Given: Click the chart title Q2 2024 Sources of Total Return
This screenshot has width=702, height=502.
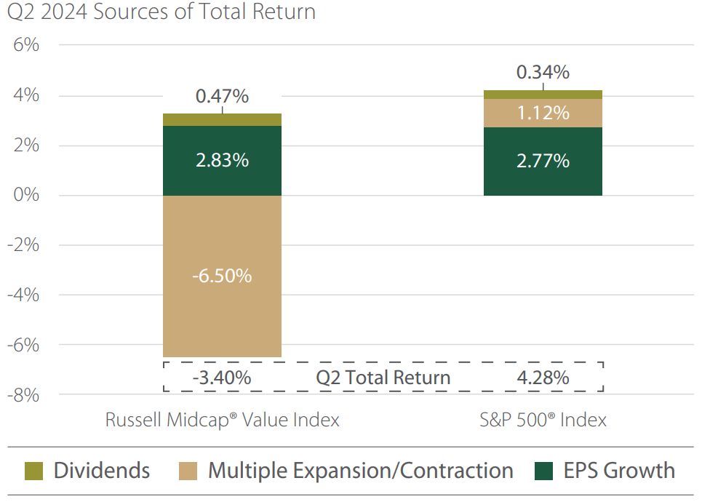Looking at the screenshot, I should tap(161, 12).
